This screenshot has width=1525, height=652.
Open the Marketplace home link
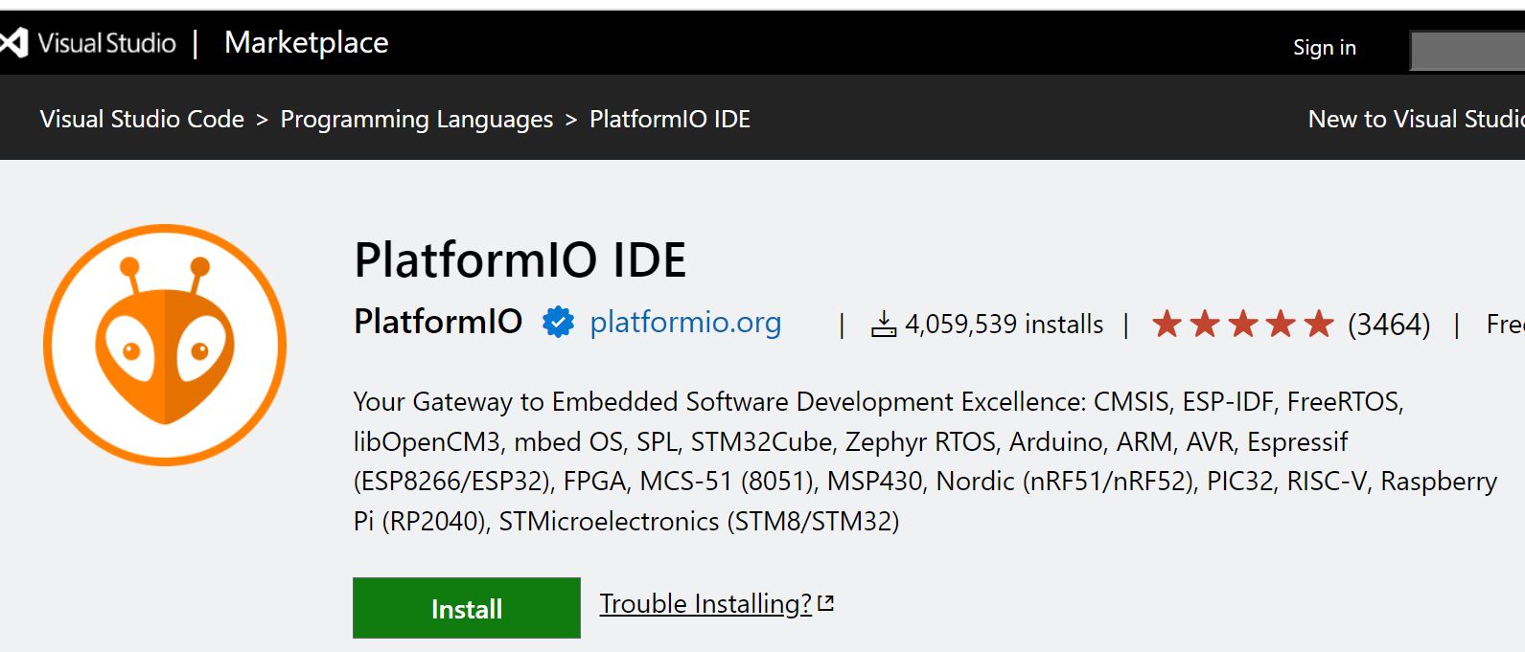click(306, 43)
